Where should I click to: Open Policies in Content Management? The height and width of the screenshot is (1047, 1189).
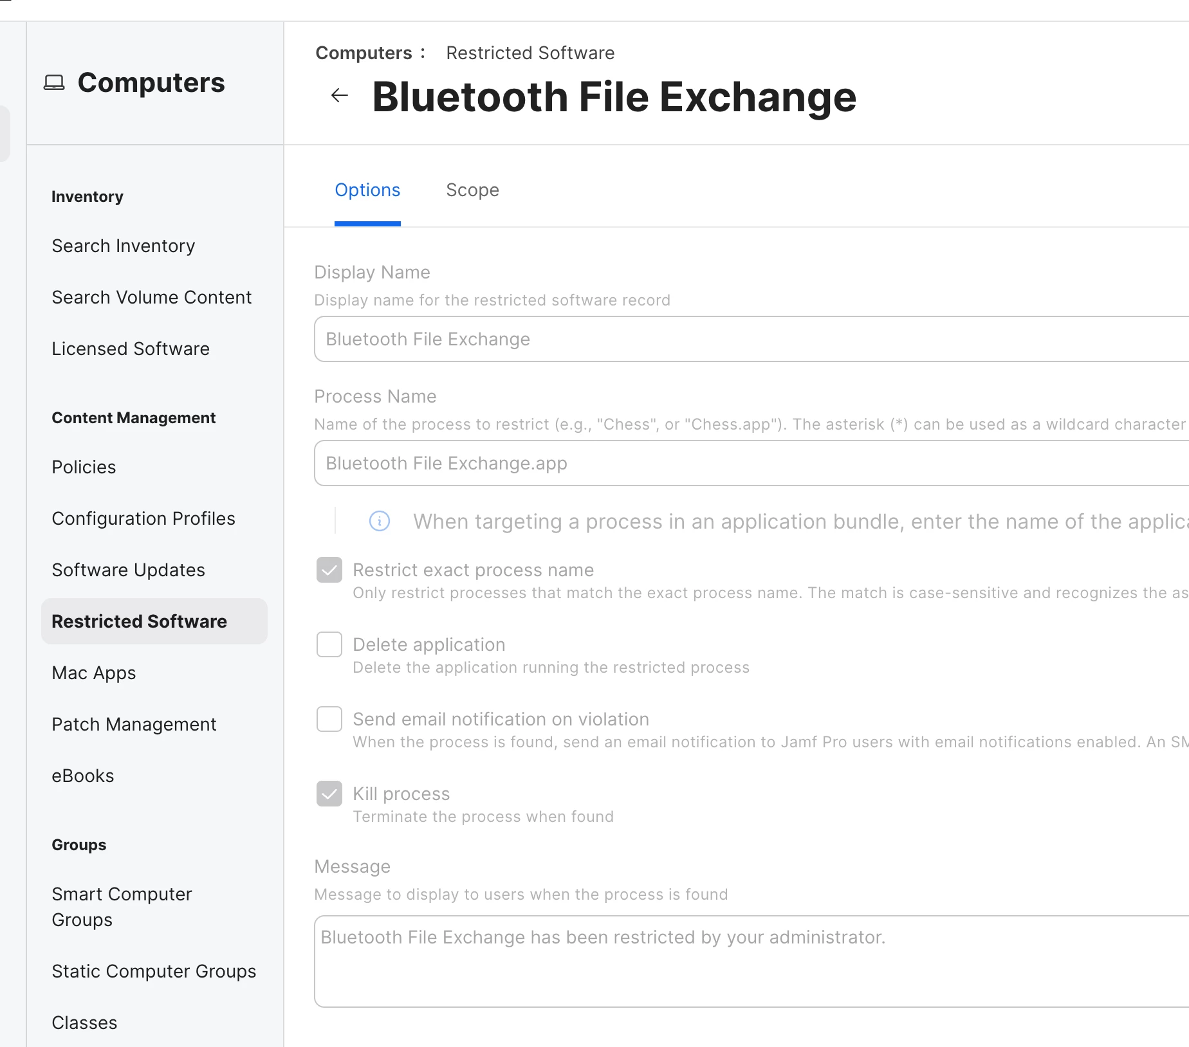pyautogui.click(x=84, y=467)
